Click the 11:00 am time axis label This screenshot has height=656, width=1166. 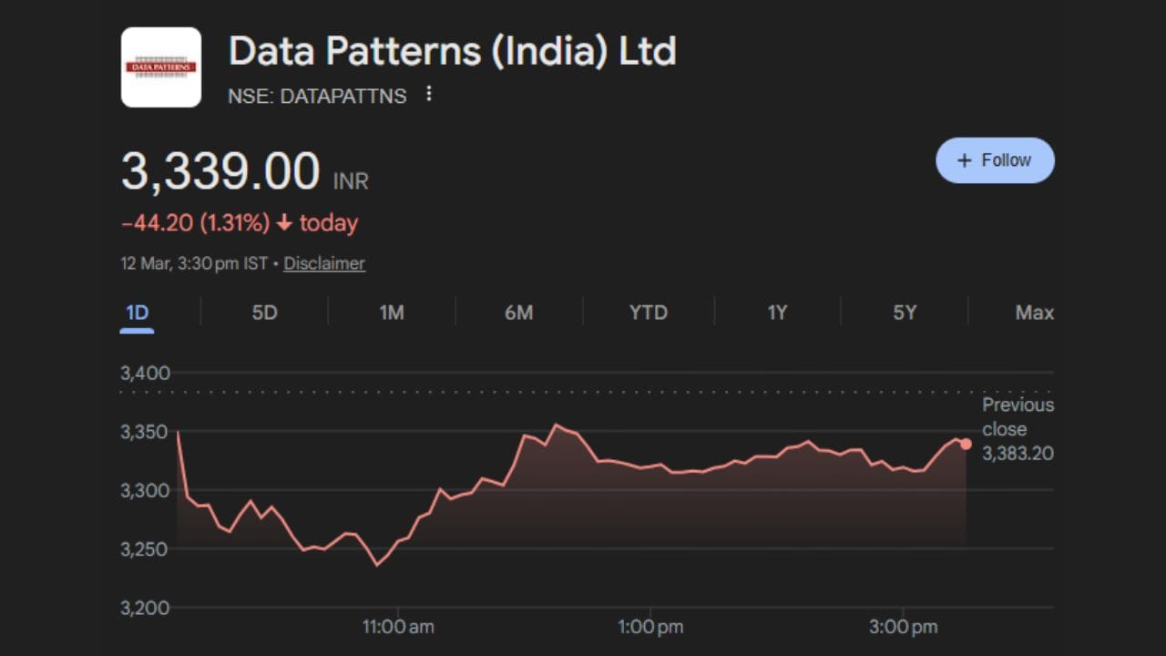398,627
